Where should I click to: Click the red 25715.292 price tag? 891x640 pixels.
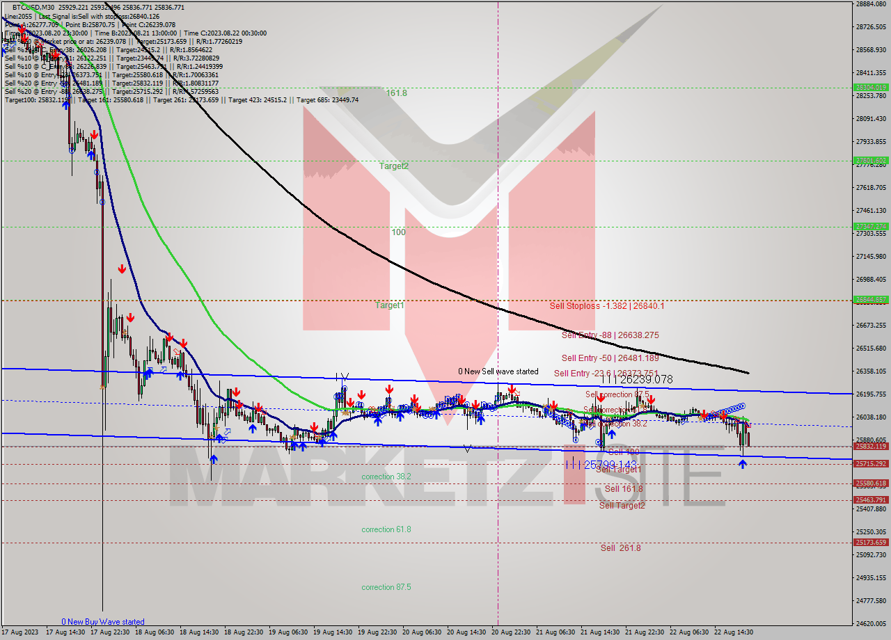click(x=871, y=464)
